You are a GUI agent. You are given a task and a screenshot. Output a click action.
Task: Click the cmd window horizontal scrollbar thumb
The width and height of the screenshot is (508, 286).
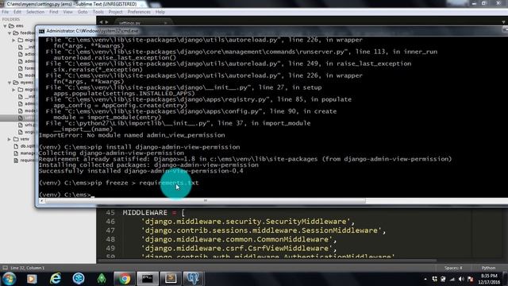pos(206,201)
